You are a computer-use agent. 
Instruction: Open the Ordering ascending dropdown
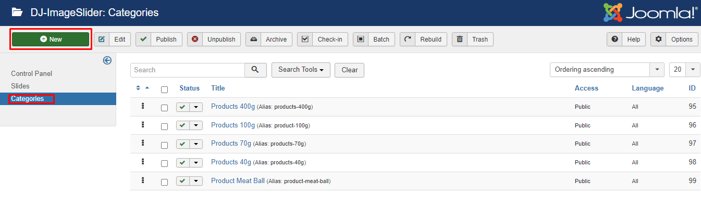pos(607,70)
